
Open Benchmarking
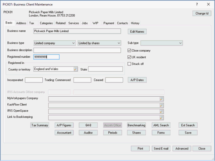click(136, 125)
